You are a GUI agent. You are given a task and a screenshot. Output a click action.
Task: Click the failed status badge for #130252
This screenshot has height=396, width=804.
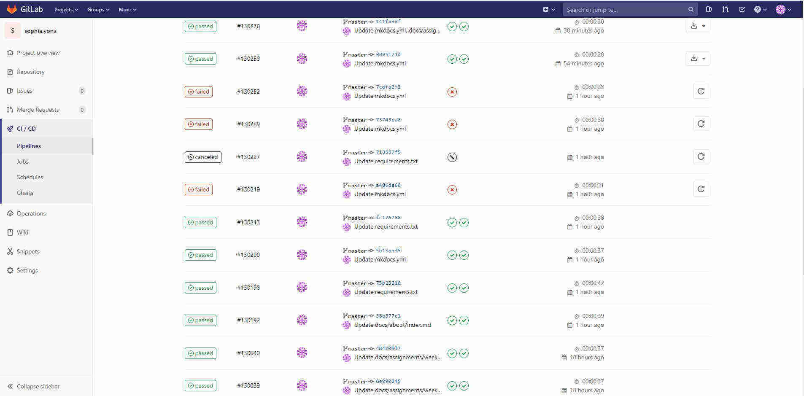pos(198,92)
